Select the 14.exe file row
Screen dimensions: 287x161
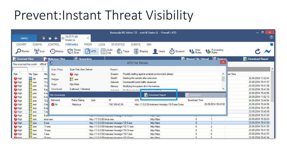coord(141,130)
